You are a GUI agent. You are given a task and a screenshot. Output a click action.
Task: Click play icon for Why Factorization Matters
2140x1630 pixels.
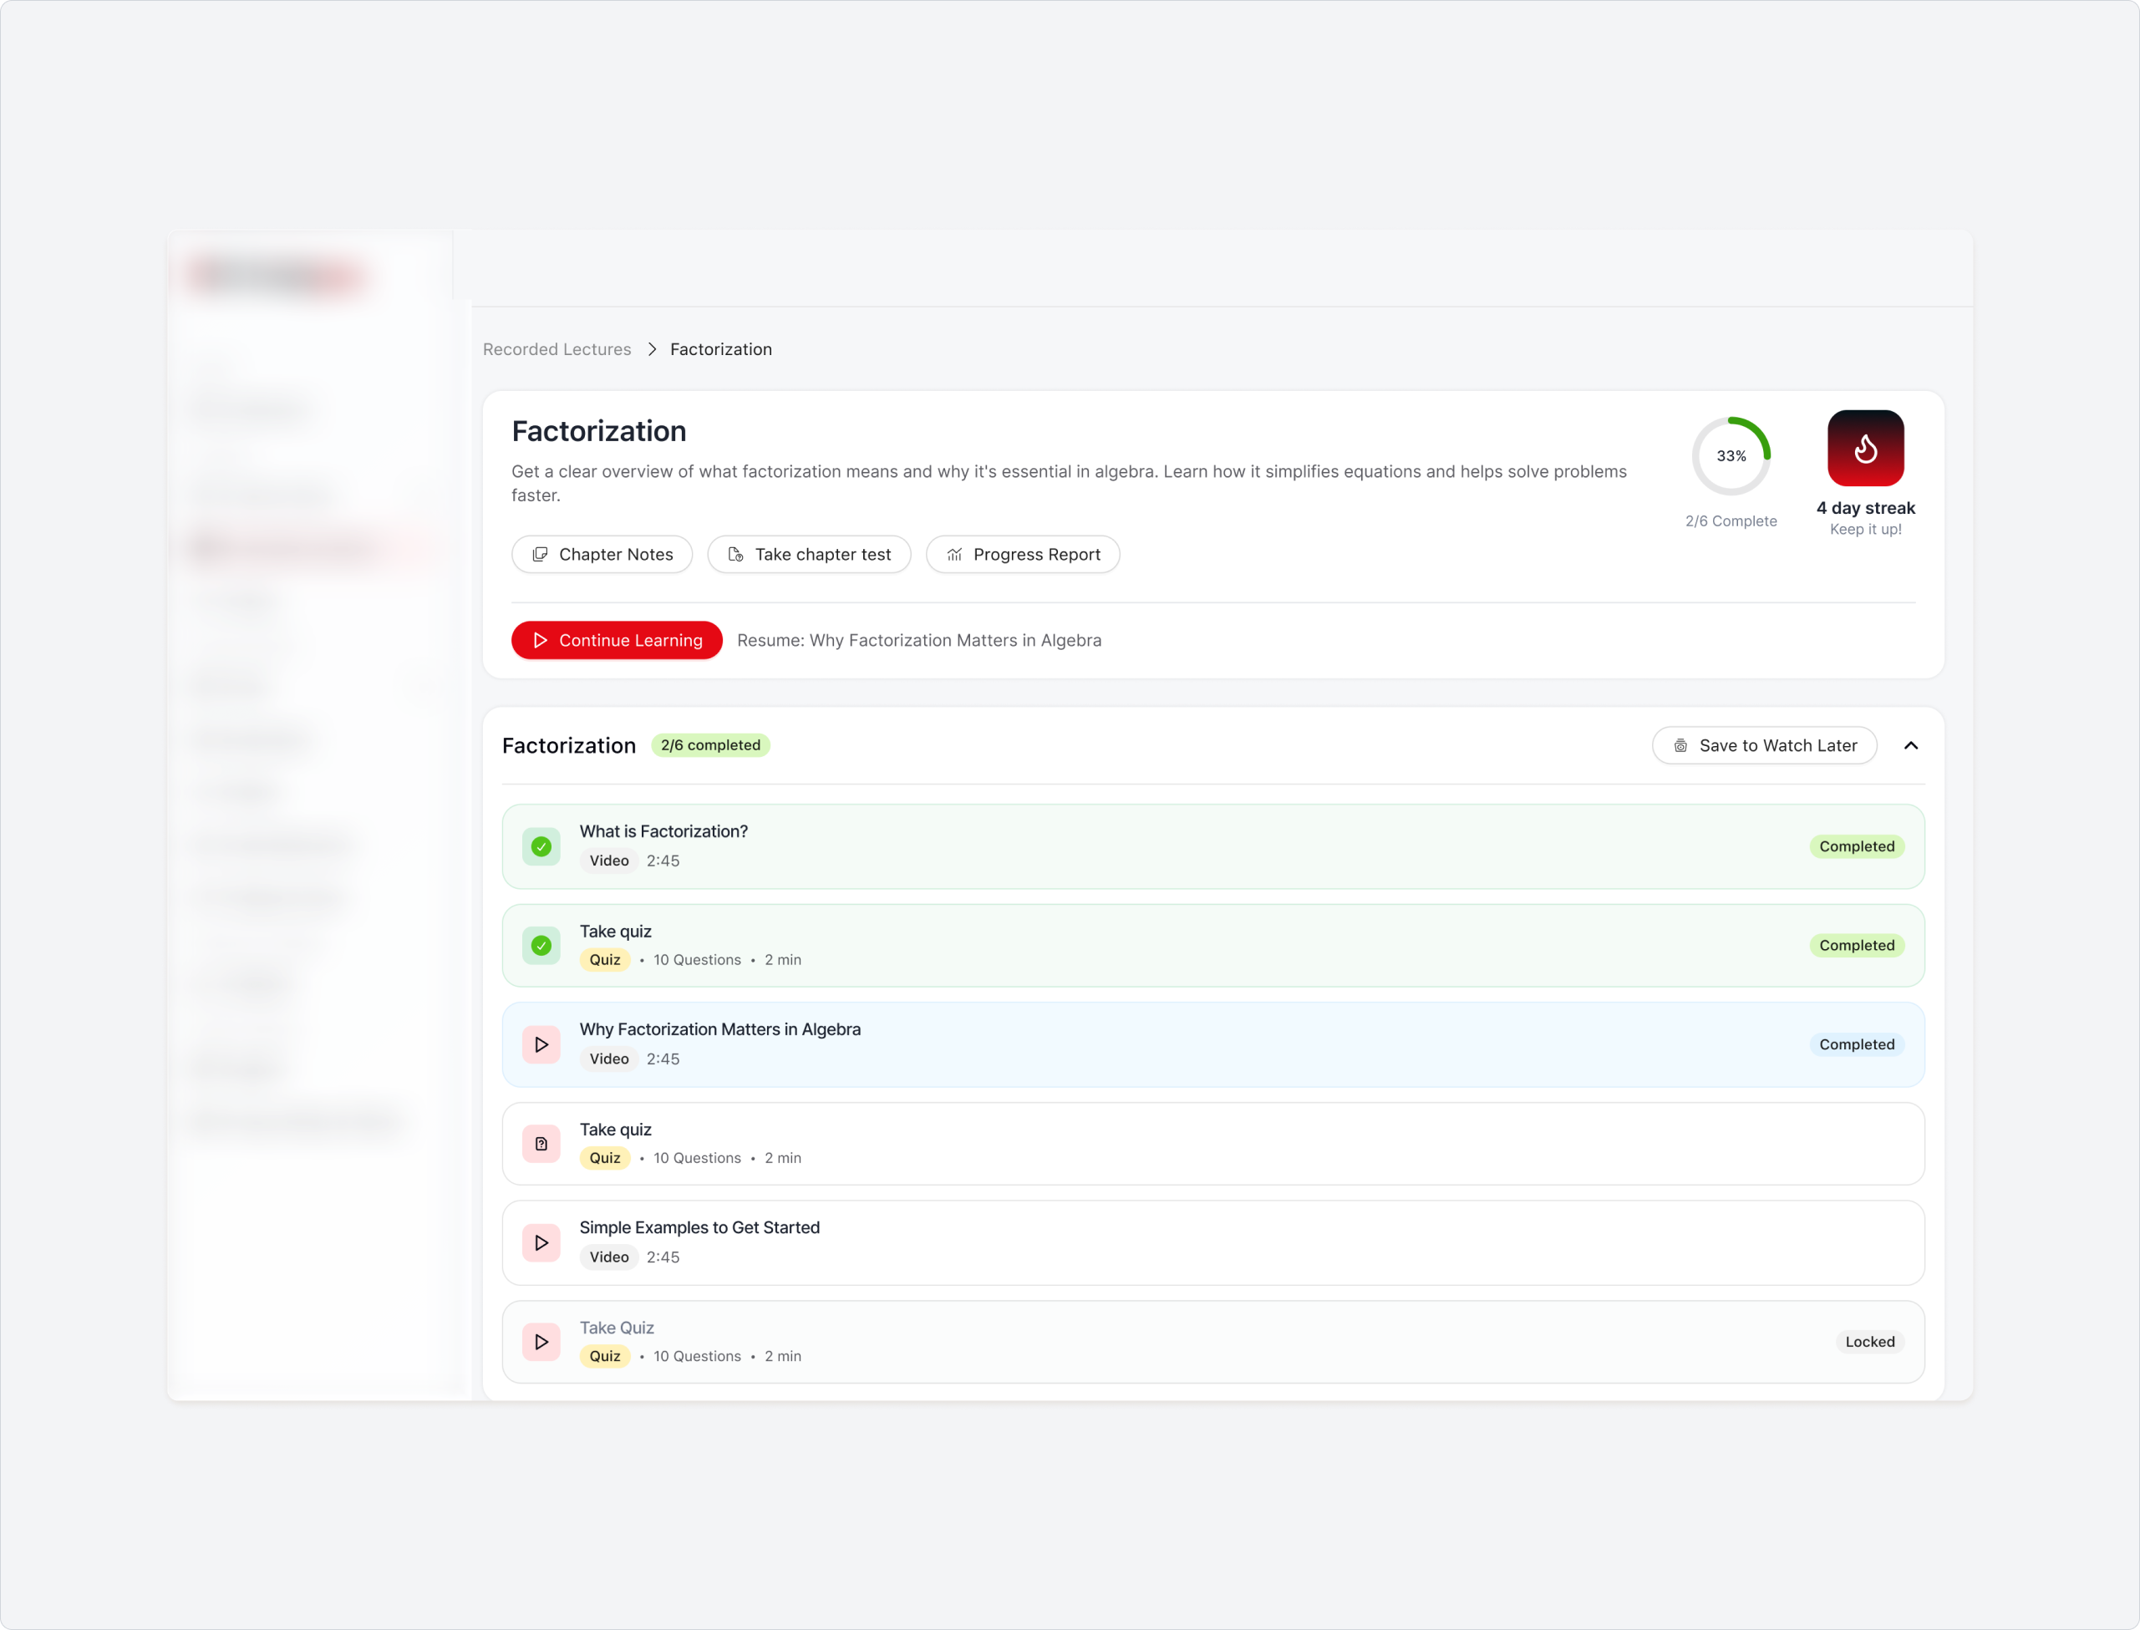point(541,1044)
